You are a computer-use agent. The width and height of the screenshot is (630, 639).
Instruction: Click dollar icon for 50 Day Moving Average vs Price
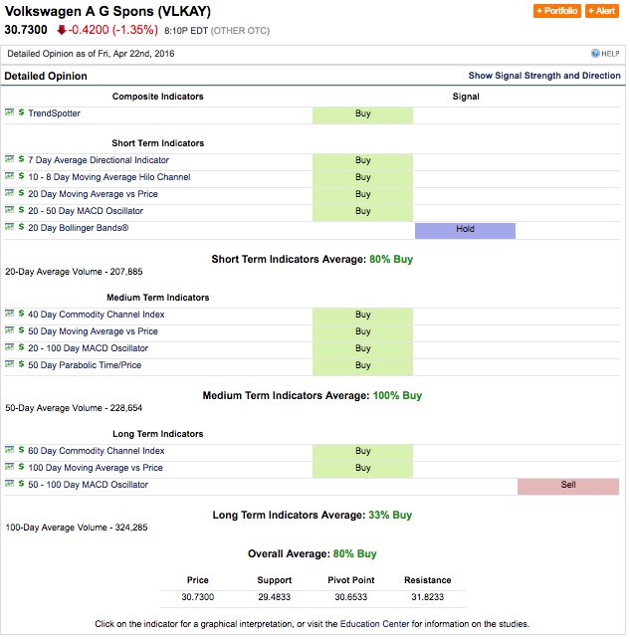[x=21, y=330]
